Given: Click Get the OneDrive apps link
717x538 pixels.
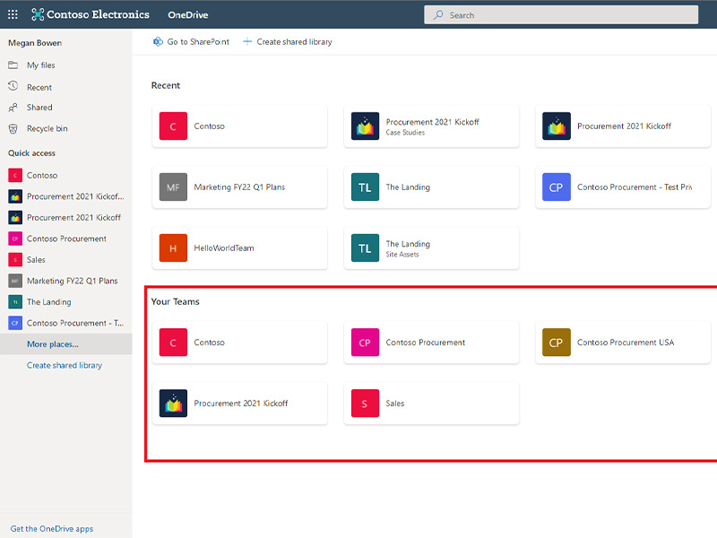Looking at the screenshot, I should 52,528.
